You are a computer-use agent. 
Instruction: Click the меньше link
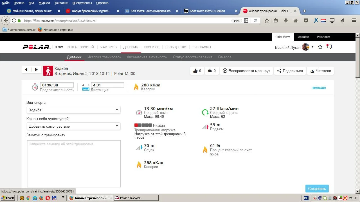(x=319, y=88)
